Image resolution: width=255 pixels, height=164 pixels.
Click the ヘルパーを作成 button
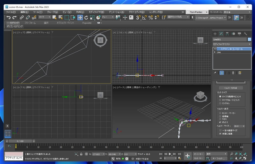click(231, 88)
